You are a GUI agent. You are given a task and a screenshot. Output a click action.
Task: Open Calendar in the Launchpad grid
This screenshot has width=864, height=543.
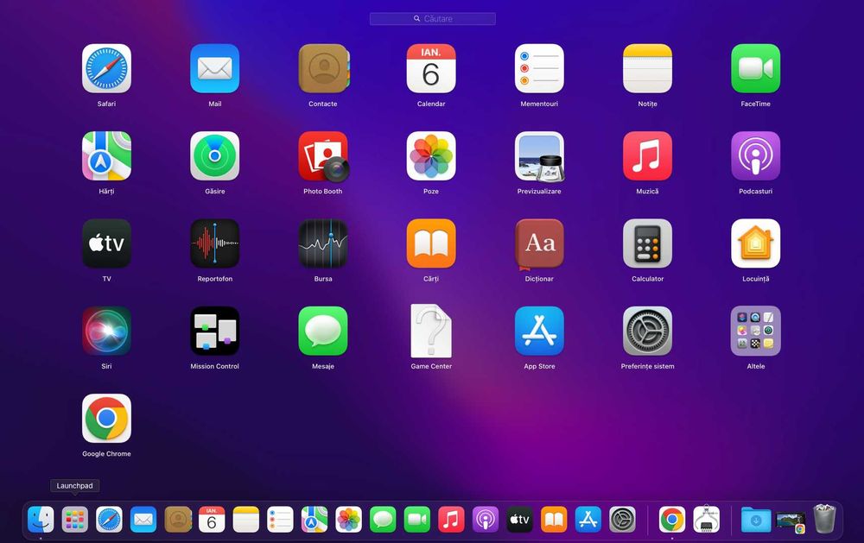(431, 69)
